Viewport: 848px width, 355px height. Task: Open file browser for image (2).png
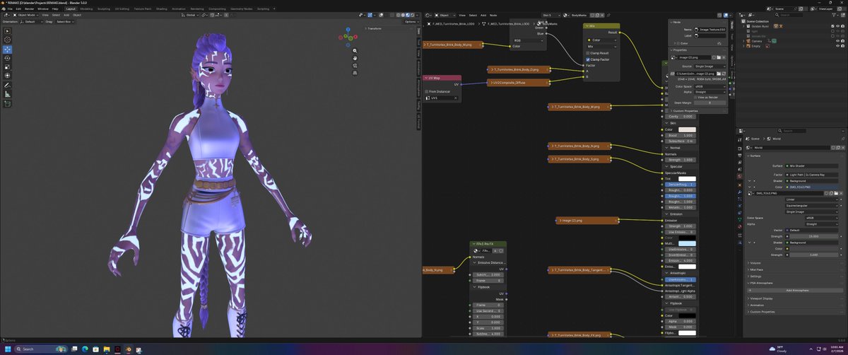pyautogui.click(x=717, y=57)
